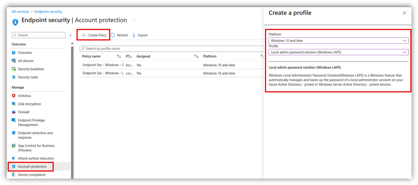Open the Endpoint Sec - Windows - L policy

click(103, 73)
